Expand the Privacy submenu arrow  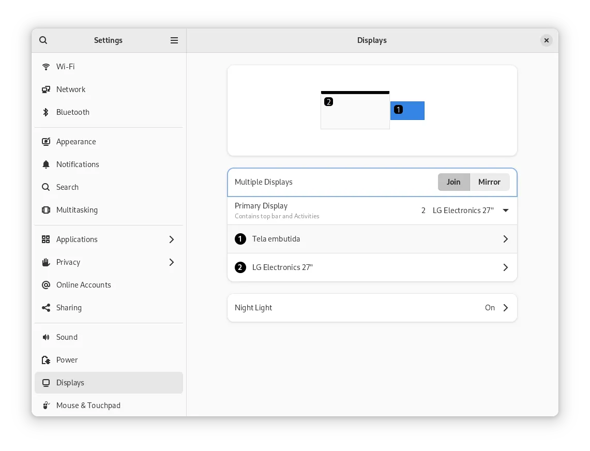[172, 262]
